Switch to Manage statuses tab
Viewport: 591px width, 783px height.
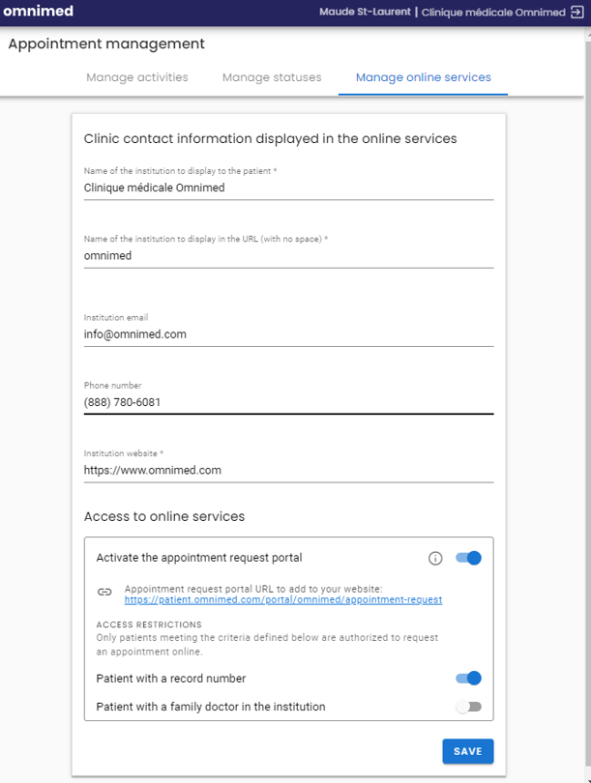click(272, 77)
